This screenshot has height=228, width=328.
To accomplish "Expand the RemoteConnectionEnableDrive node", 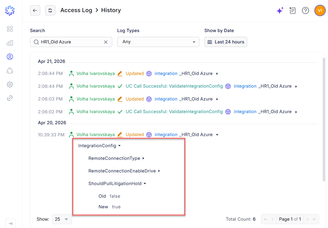I will coord(159,171).
